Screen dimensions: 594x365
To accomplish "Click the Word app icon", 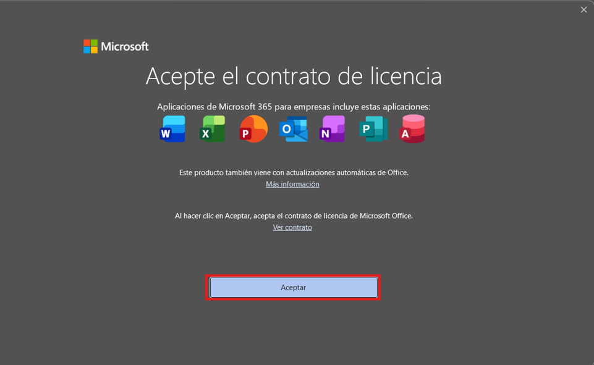I will click(x=172, y=129).
